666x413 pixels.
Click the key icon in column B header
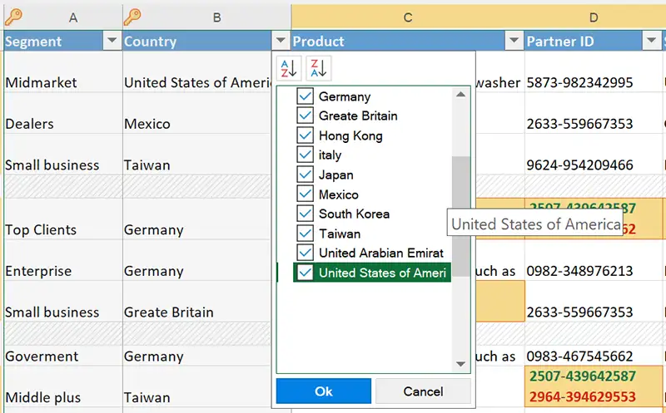pos(132,17)
